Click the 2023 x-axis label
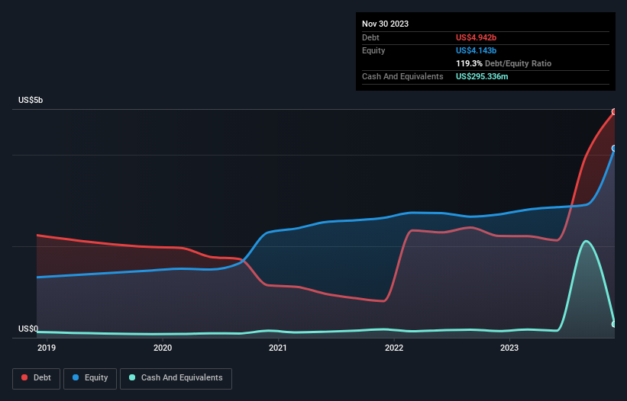Screen dimensions: 627x401 (509, 348)
